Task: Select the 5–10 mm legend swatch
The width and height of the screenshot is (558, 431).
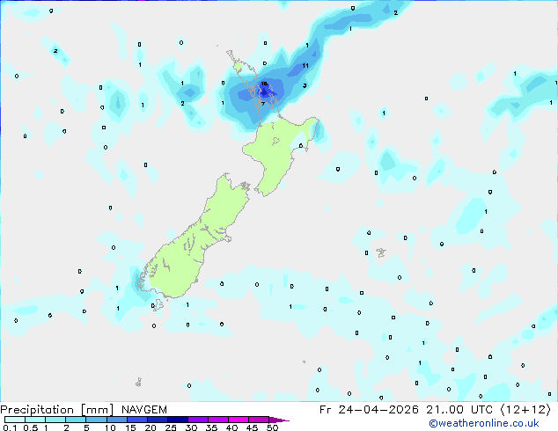Action: point(96,420)
